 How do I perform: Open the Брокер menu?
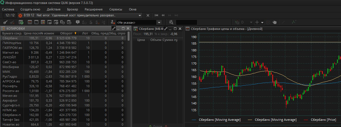point(72,9)
